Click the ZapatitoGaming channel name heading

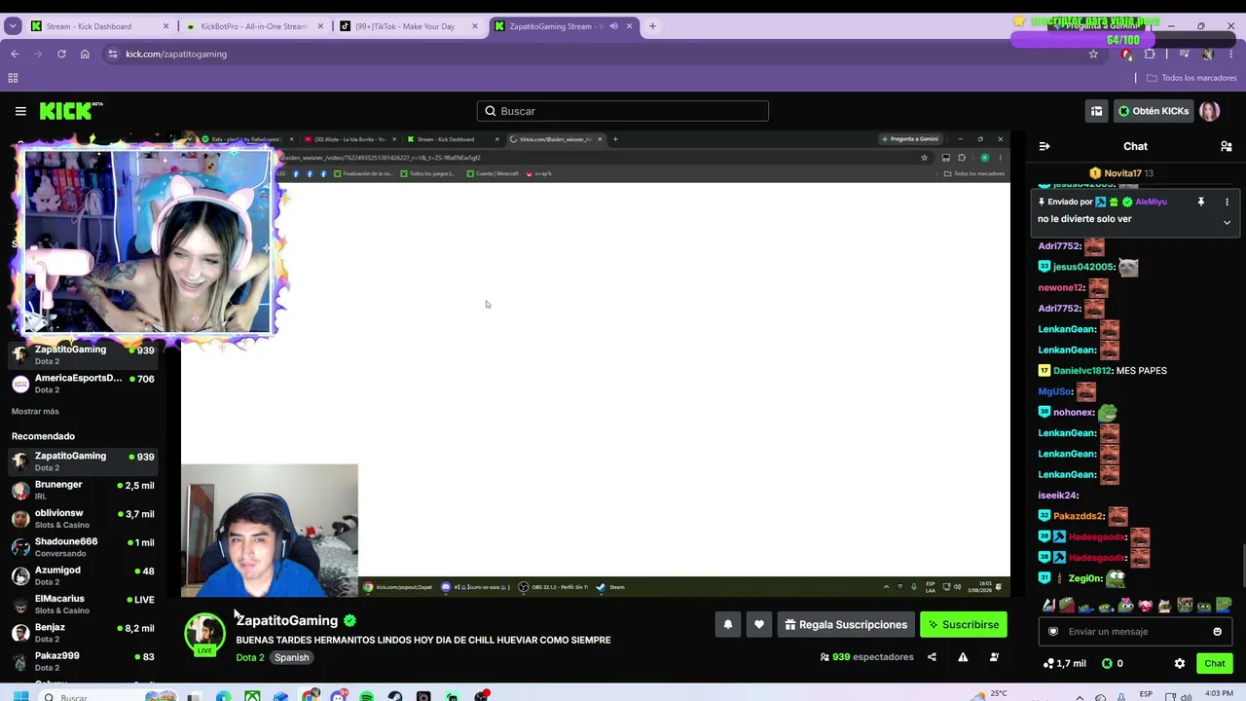(x=287, y=620)
